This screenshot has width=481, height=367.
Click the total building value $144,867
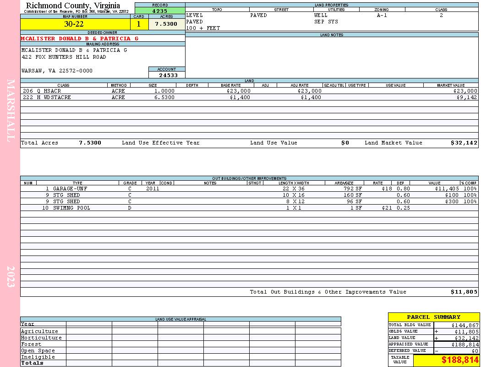pyautogui.click(x=465, y=325)
